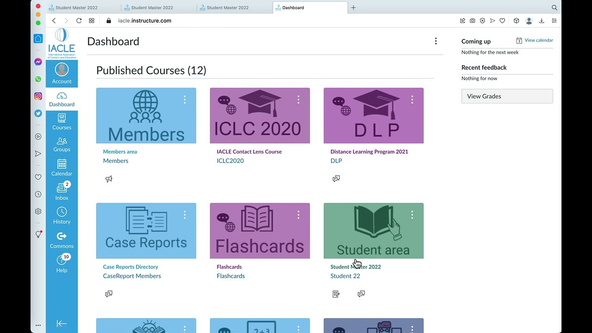Open the Inbox with 2 unread
Screen dimensions: 592x333
(x=62, y=192)
